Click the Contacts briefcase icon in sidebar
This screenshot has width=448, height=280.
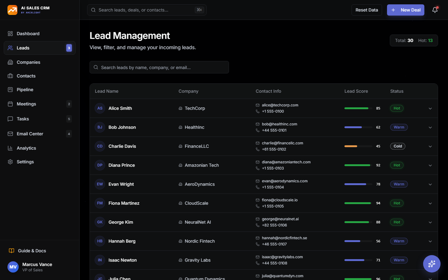tap(10, 76)
